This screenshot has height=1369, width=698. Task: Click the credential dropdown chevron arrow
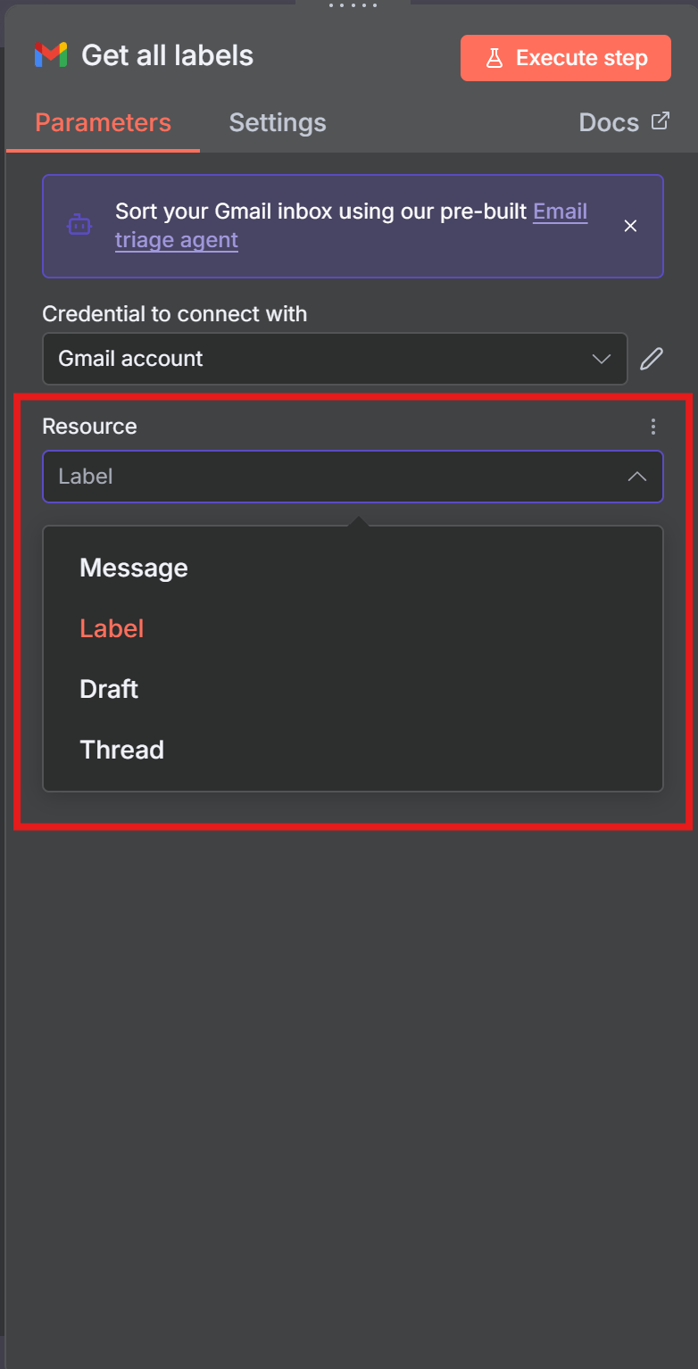[x=602, y=359]
